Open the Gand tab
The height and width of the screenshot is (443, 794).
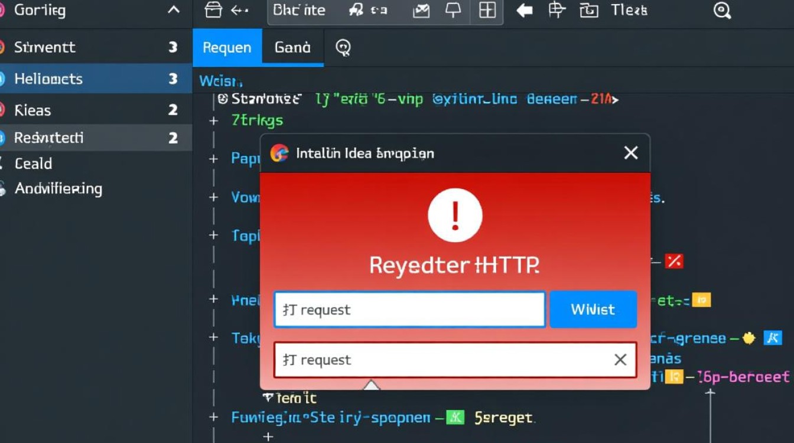292,48
